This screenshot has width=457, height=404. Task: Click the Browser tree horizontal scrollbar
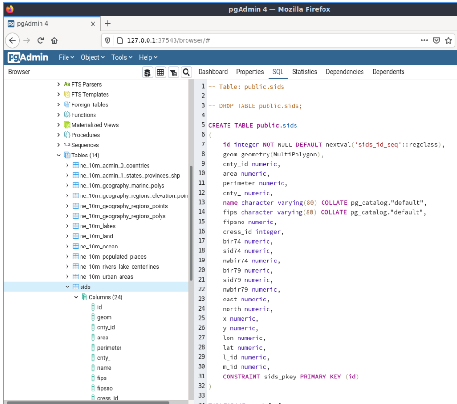pyautogui.click(x=88, y=402)
